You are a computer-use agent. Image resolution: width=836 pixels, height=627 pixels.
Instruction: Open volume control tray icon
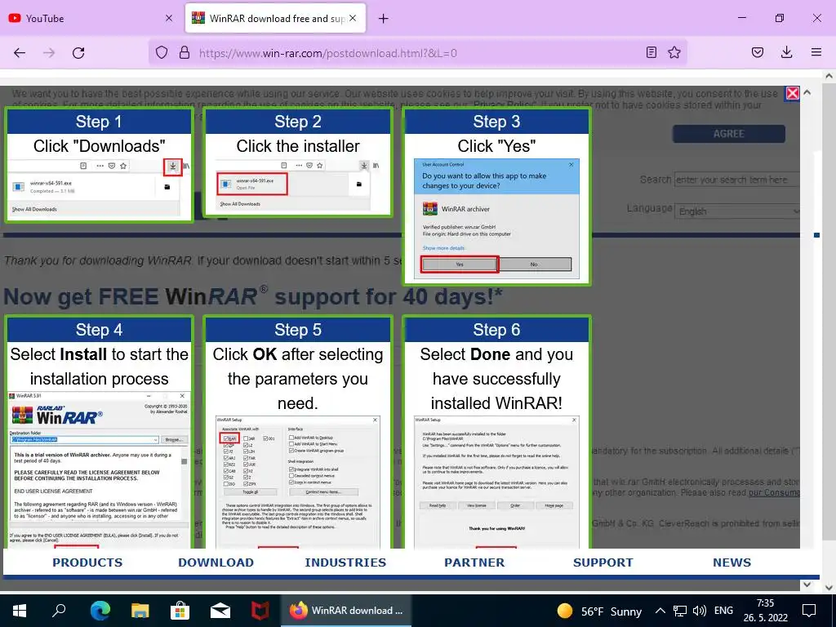(699, 611)
